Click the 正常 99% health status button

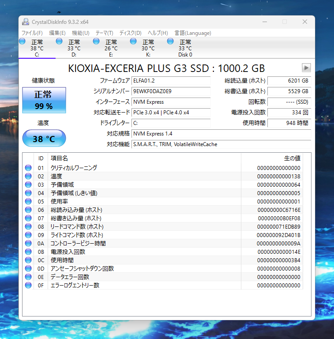pos(44,100)
